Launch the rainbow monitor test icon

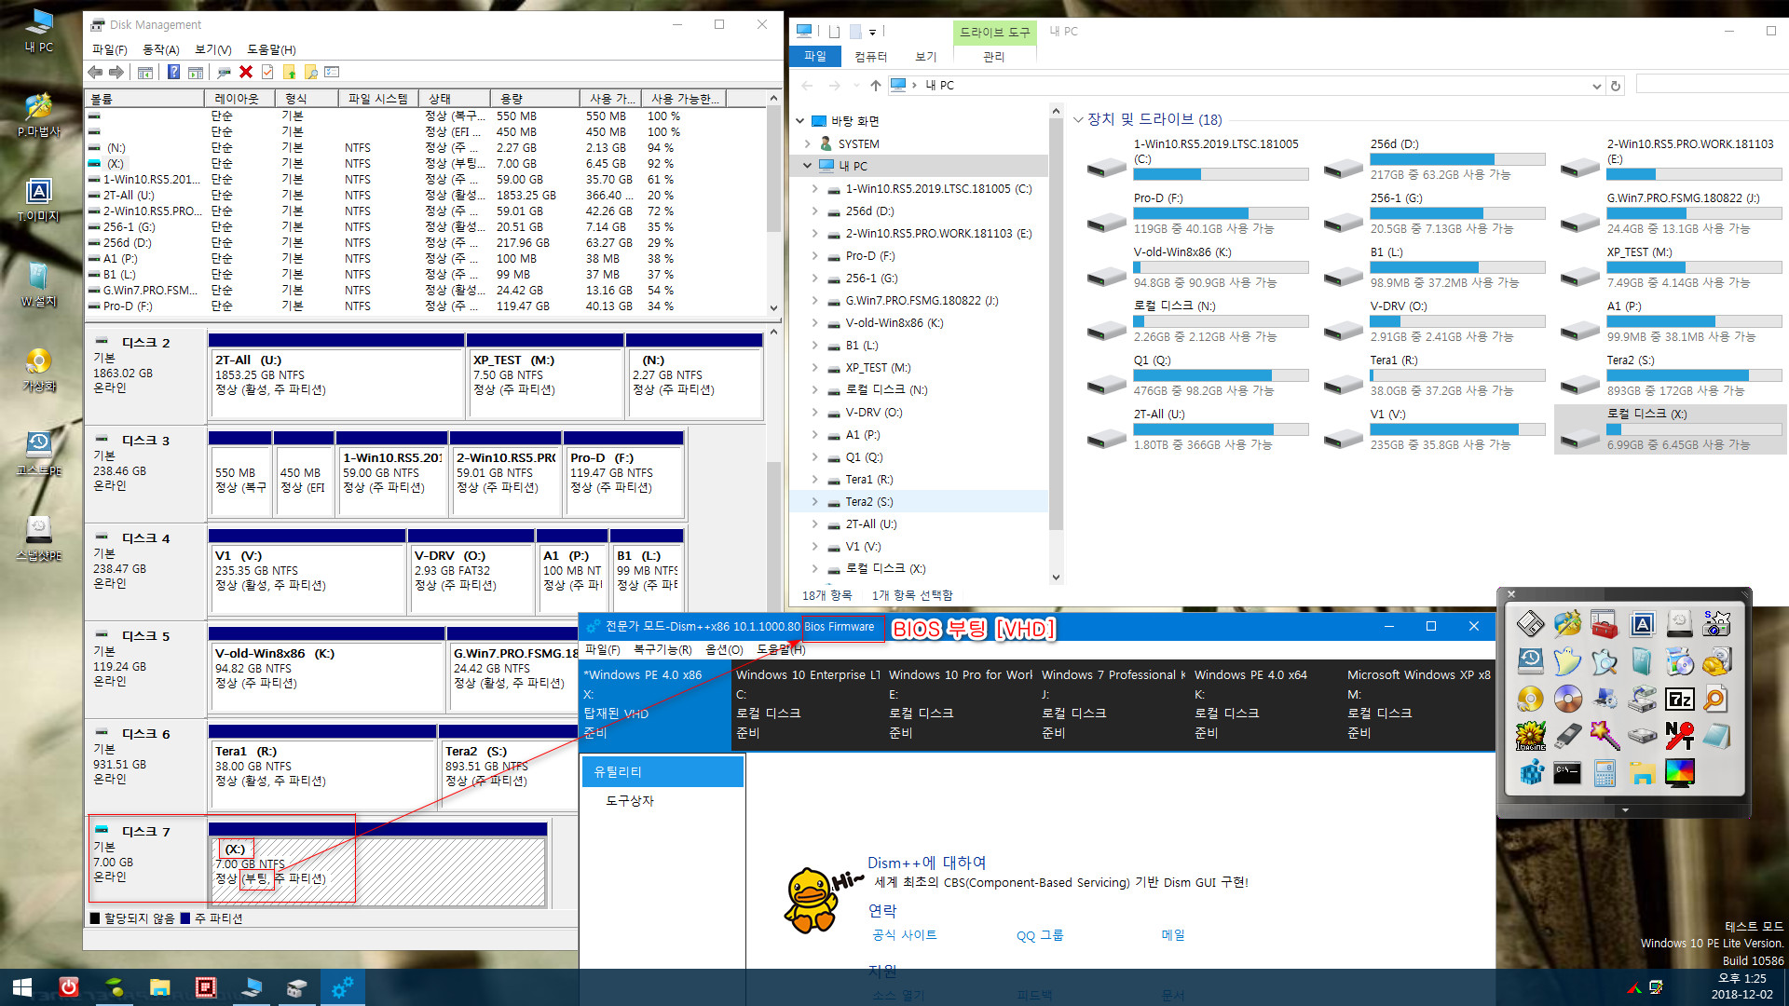click(x=1680, y=773)
